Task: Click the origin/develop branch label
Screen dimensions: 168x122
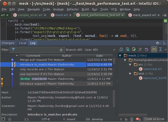Action: 39,79
